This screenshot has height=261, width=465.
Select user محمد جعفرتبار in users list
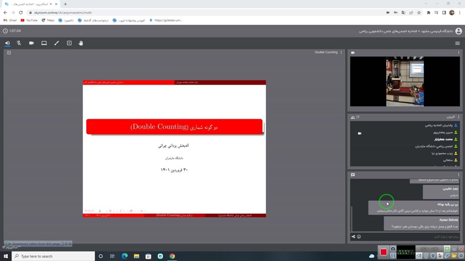[x=444, y=139]
